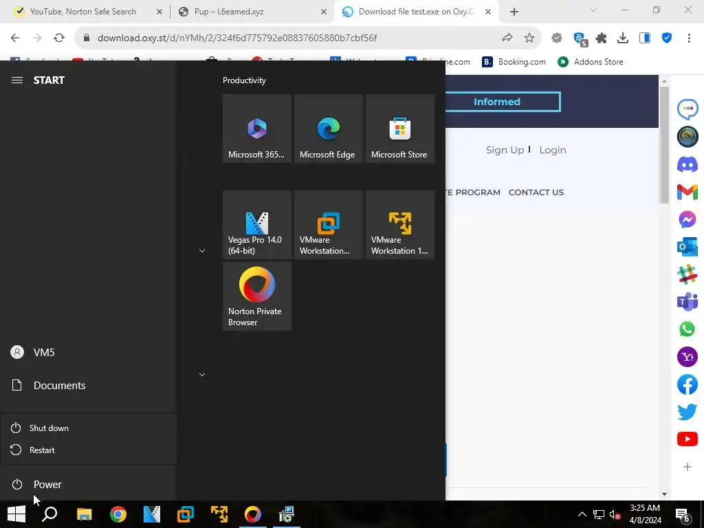This screenshot has width=704, height=528.
Task: Open Gmail in the sidebar
Action: click(x=687, y=192)
